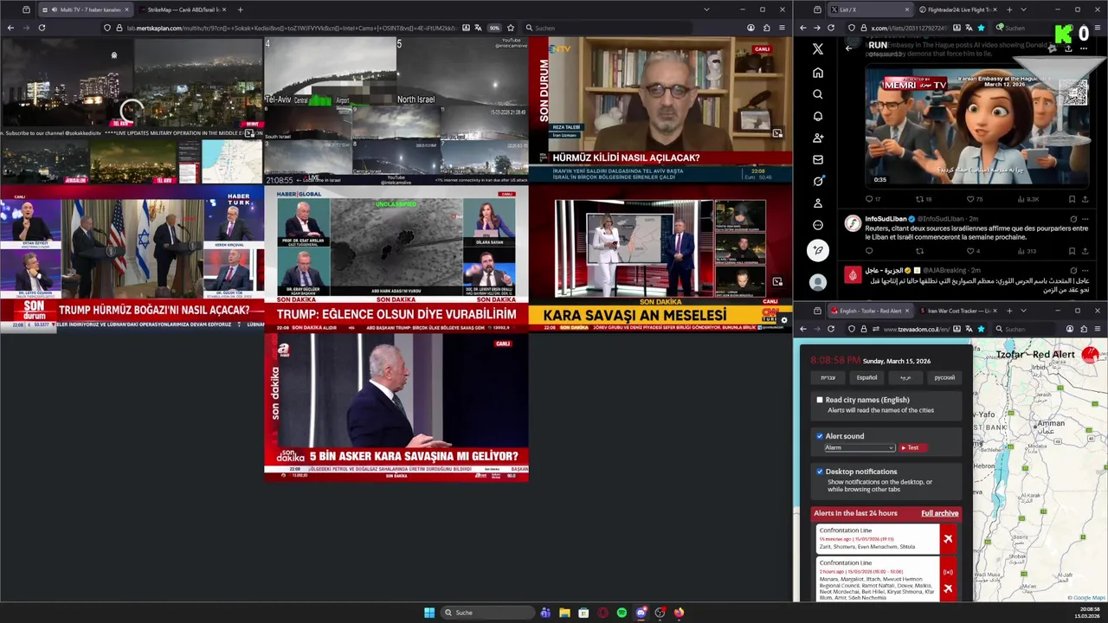
Task: Switch Tzofar language to Español
Action: tap(866, 377)
